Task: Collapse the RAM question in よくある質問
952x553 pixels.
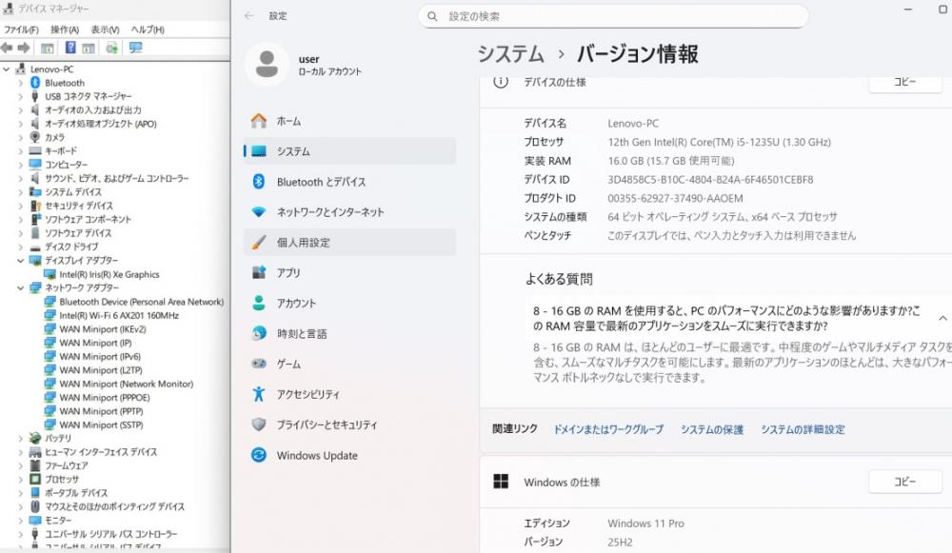Action: [x=942, y=318]
